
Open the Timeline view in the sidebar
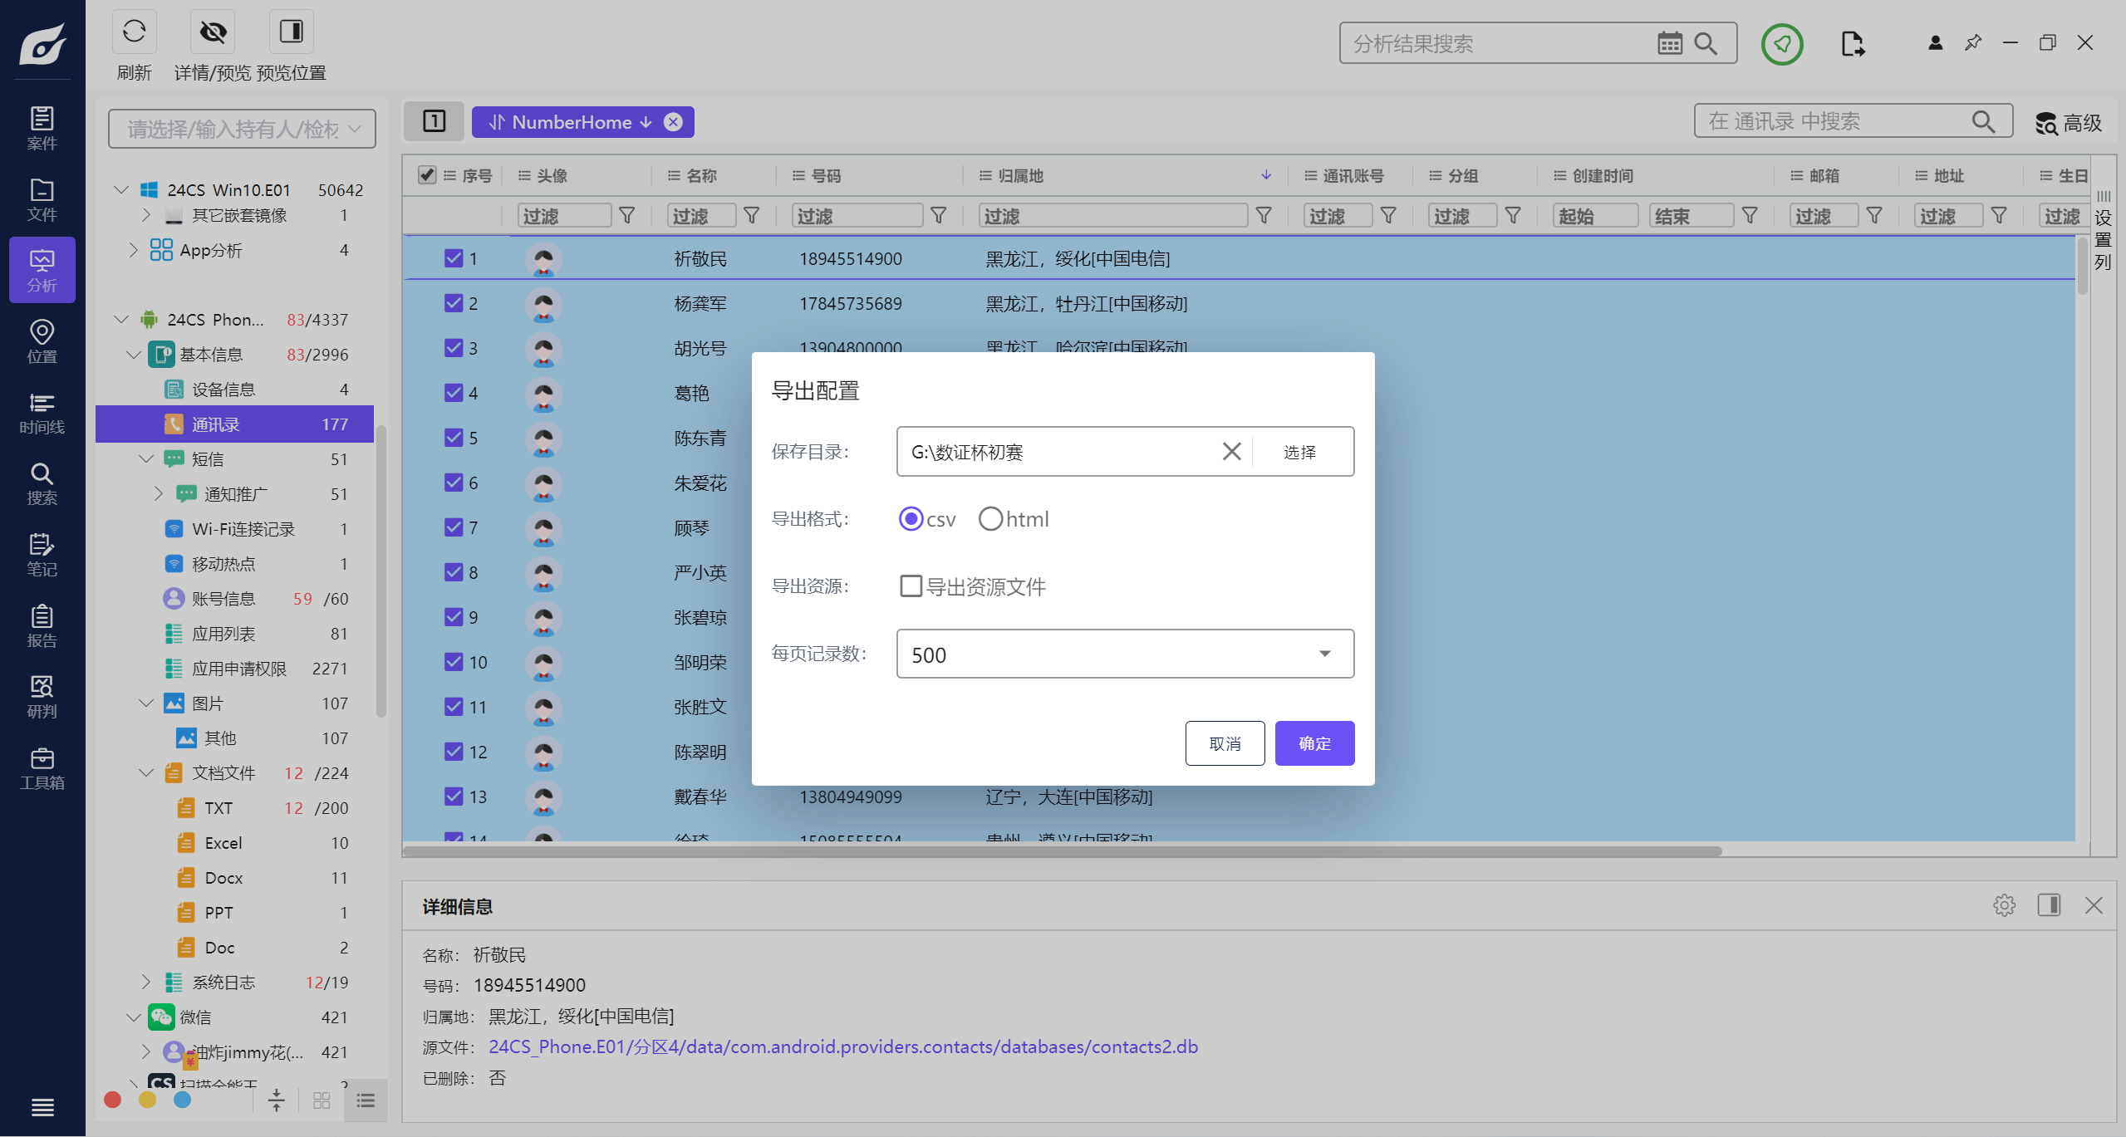[x=42, y=413]
